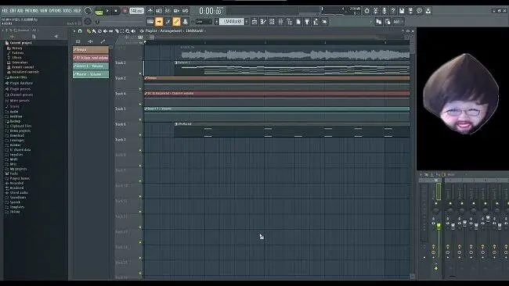Toggle loop recording icon
The height and width of the screenshot is (286, 509).
(185, 11)
